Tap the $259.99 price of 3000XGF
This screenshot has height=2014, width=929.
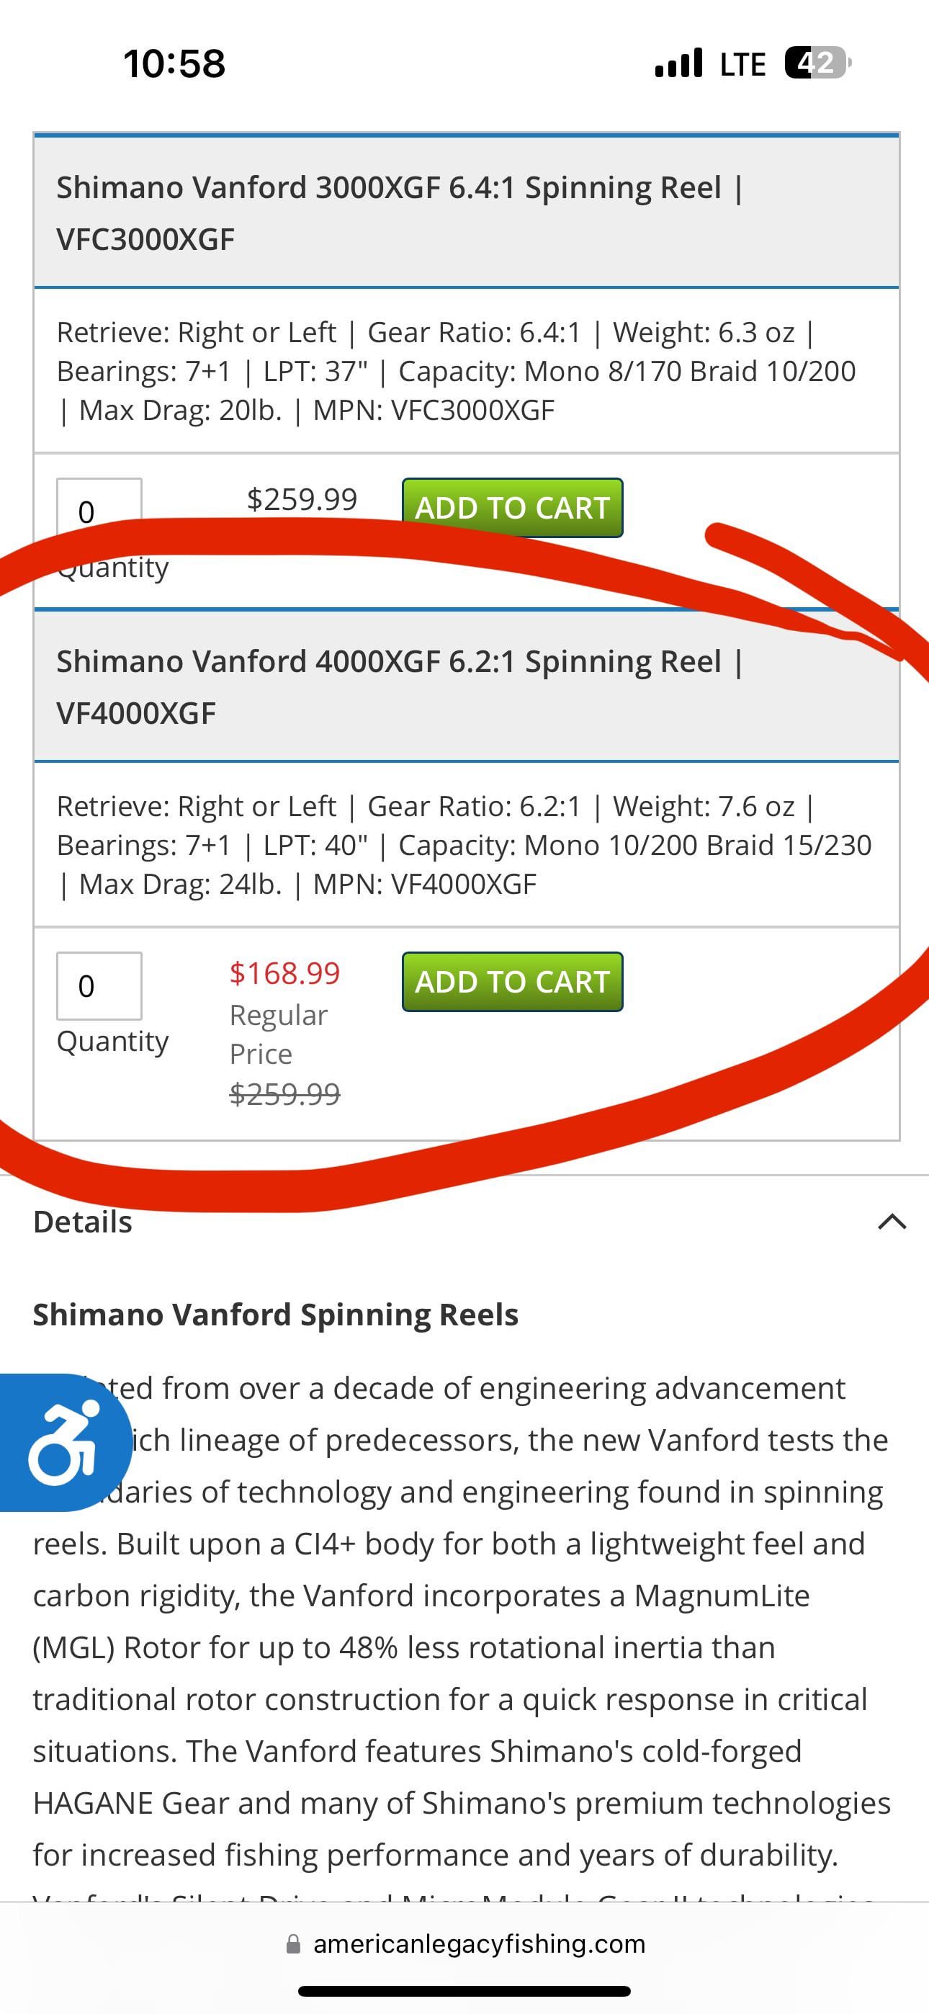coord(302,498)
